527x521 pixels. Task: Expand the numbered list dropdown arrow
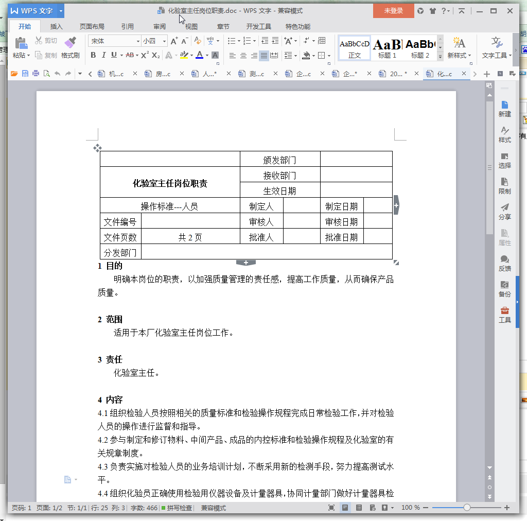pyautogui.click(x=254, y=41)
